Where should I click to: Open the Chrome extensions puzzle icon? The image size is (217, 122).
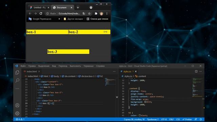click(96, 14)
